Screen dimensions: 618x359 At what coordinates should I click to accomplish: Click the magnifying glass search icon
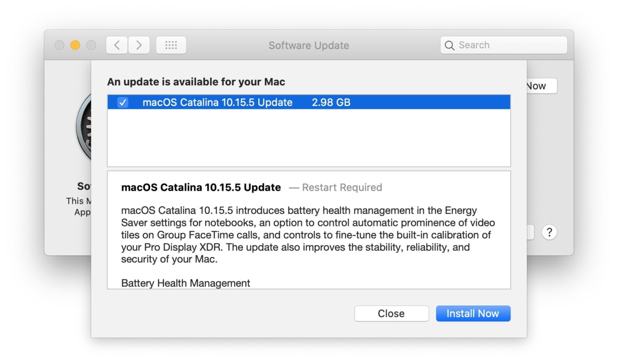449,45
